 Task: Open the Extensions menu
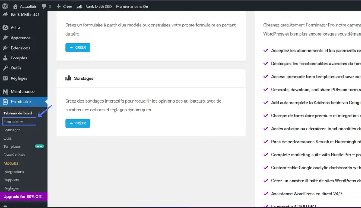[20, 48]
